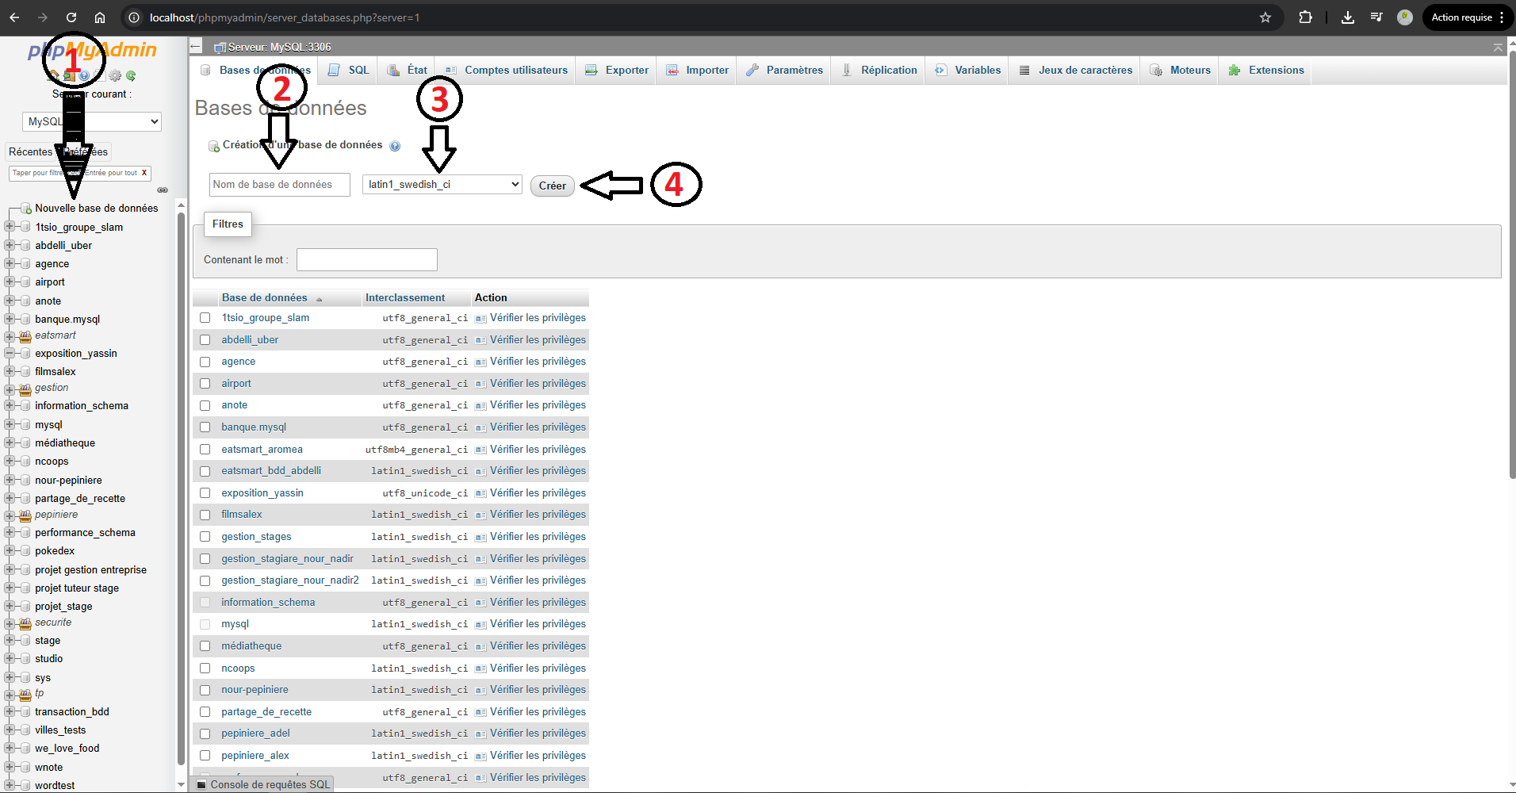Open the latin1_swedish_ci collation dropdown
This screenshot has width=1516, height=793.
(x=442, y=183)
